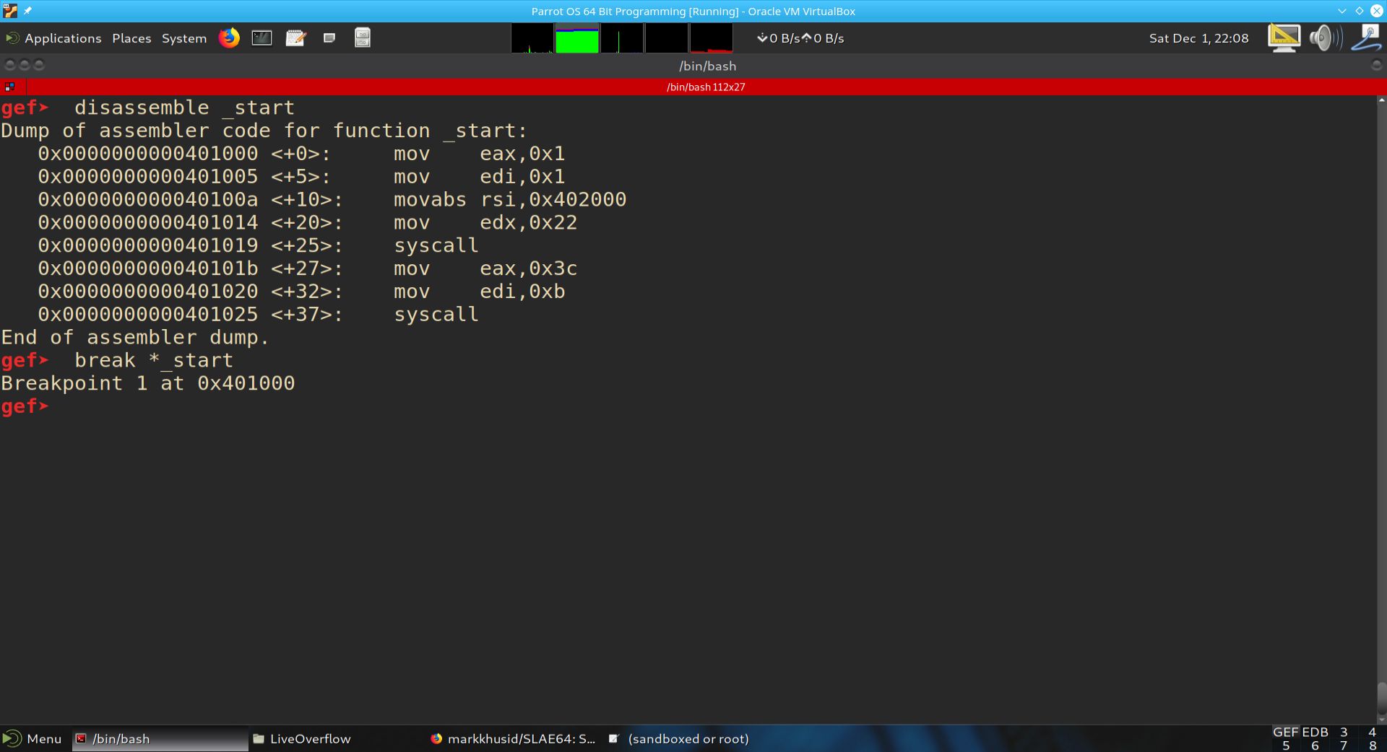Click the green CPU monitor graph

pyautogui.click(x=577, y=38)
